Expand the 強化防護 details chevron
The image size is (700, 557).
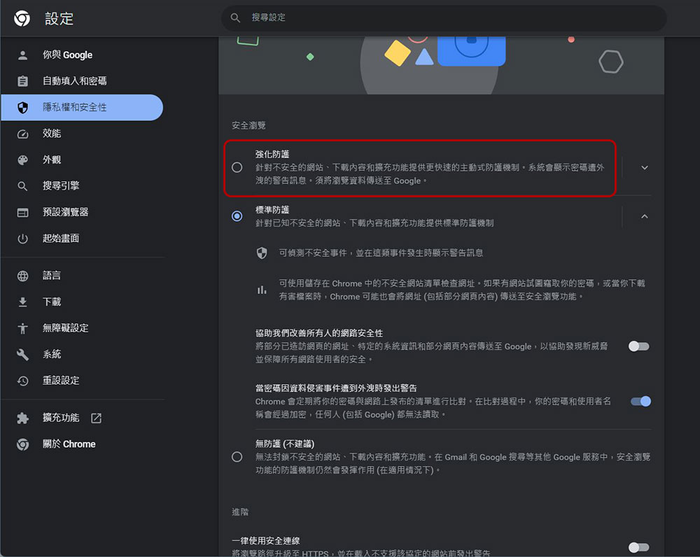[x=645, y=168]
